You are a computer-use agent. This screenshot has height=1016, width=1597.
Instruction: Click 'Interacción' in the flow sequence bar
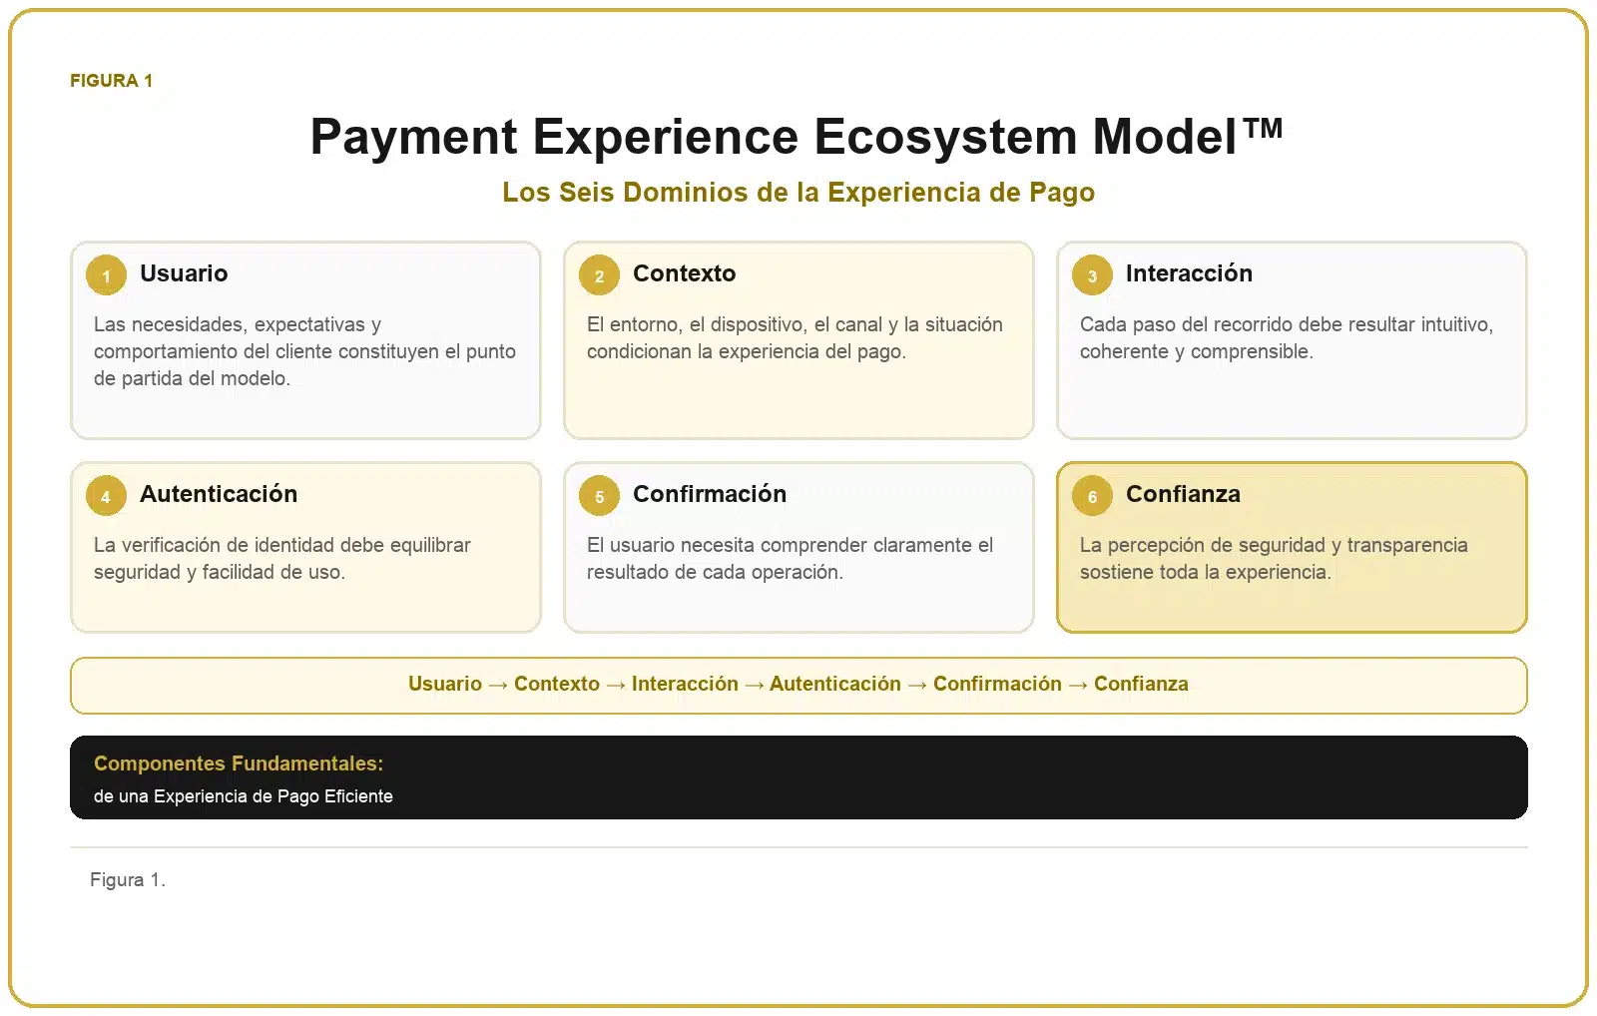(x=685, y=684)
